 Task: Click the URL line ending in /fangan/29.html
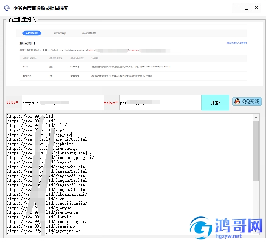[47, 181]
